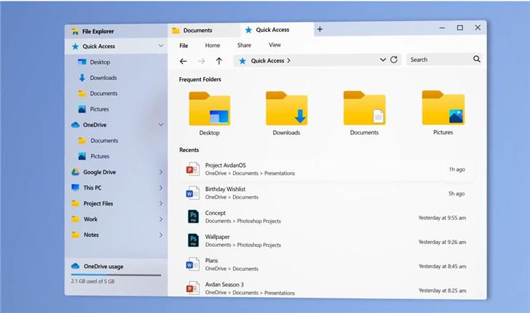Collapse the Quick Access sidebar section
Image resolution: width=530 pixels, height=313 pixels.
(x=161, y=46)
